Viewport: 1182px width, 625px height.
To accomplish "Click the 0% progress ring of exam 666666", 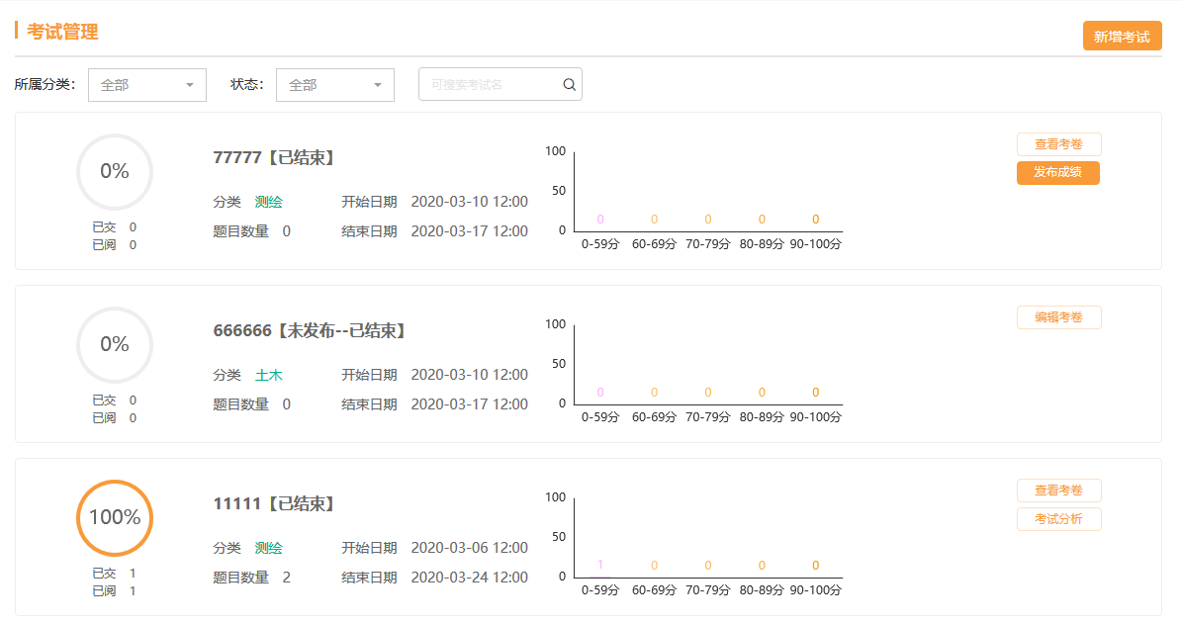I will tap(115, 344).
